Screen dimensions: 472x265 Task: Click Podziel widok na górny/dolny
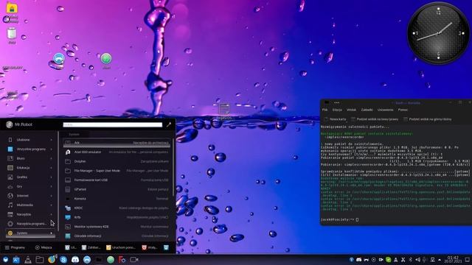pos(428,119)
